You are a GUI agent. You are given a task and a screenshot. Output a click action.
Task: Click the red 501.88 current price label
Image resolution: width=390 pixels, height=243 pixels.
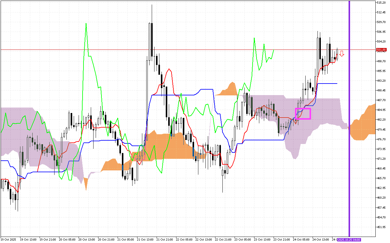click(x=381, y=50)
